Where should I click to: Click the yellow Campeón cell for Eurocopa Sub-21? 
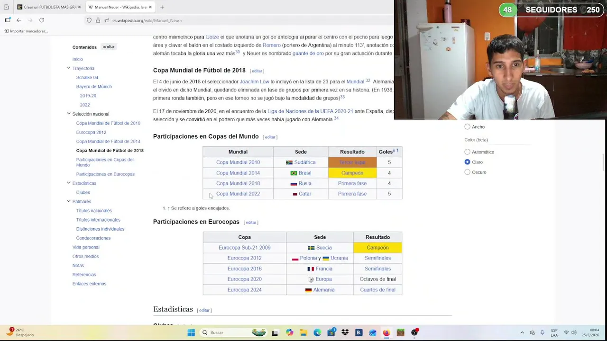point(377,248)
